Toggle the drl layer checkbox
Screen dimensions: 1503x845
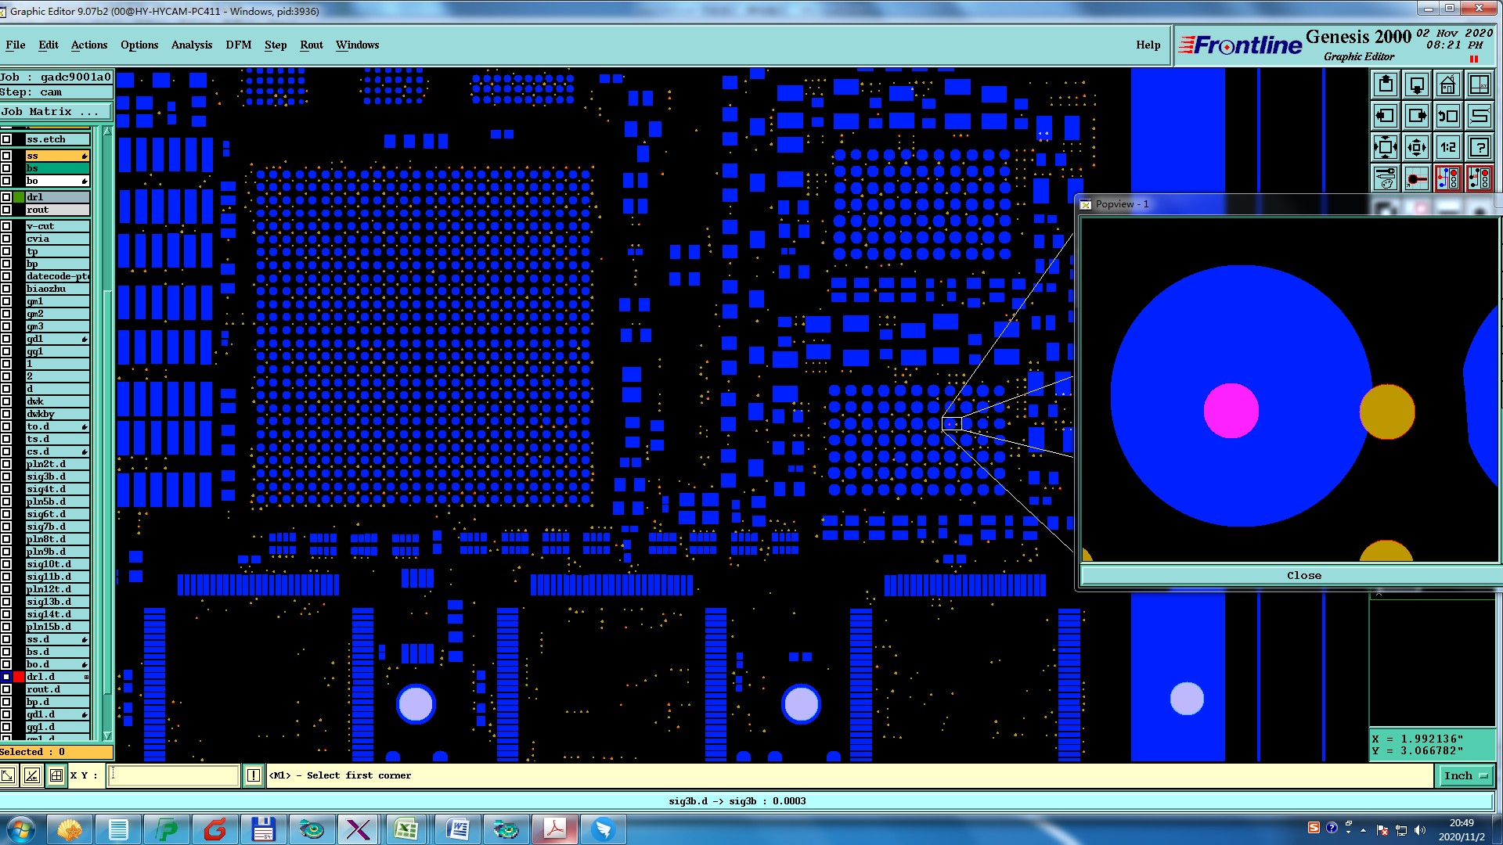[6, 197]
